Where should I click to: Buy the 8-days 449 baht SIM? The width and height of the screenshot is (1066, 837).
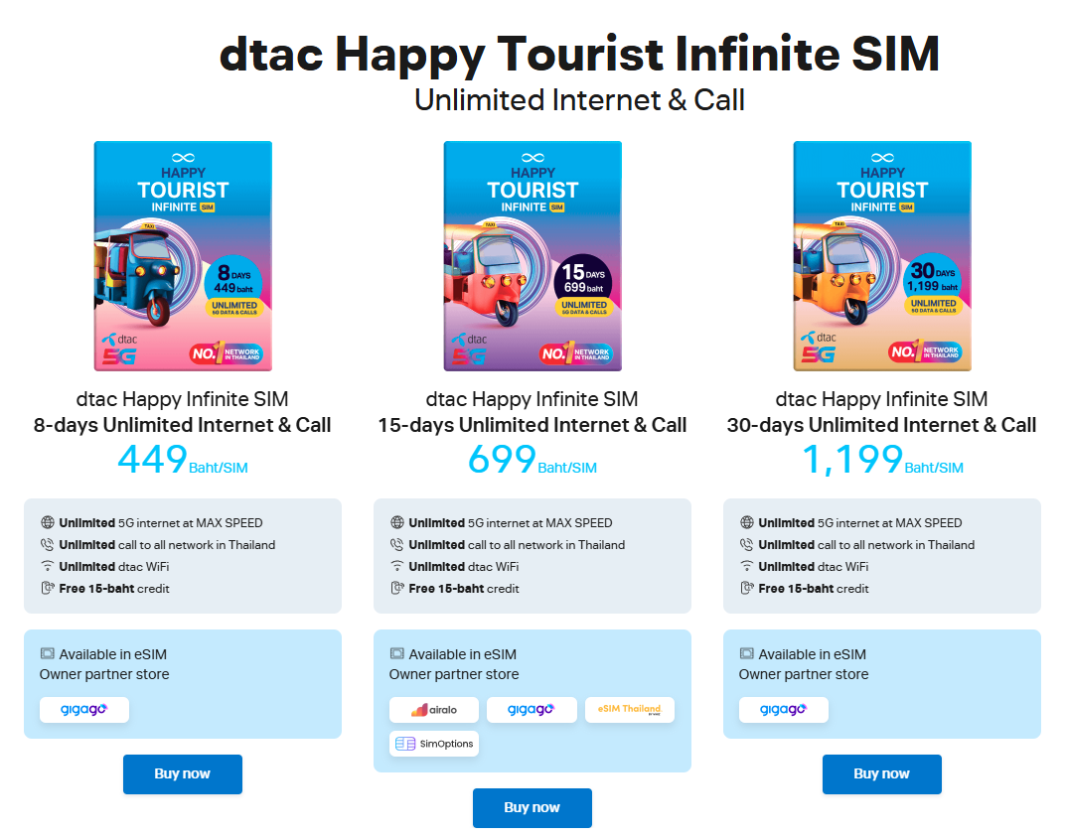pos(182,773)
